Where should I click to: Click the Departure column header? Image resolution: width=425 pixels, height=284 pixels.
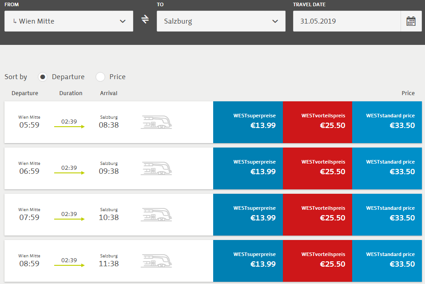pos(25,93)
